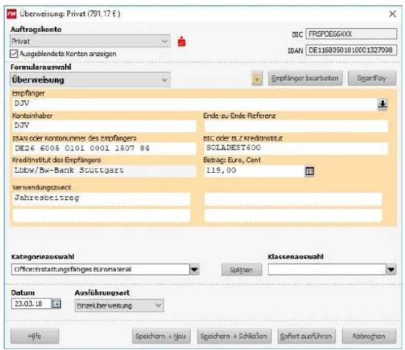Click the empty Verwendungszweck field below Jahresbeitrag

pyautogui.click(x=102, y=215)
